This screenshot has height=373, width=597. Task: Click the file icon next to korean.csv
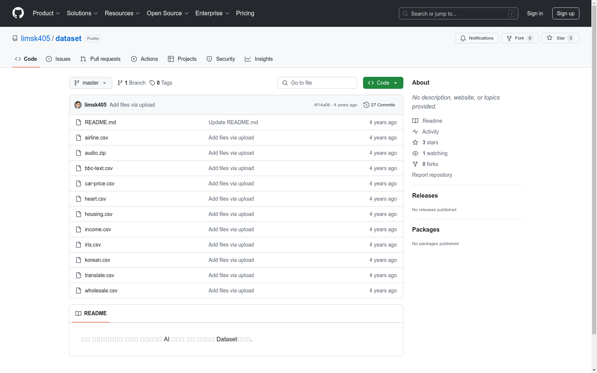tap(78, 260)
